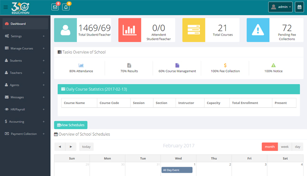This screenshot has height=176, width=307.
Task: Click the Present column header
Action: pyautogui.click(x=284, y=103)
